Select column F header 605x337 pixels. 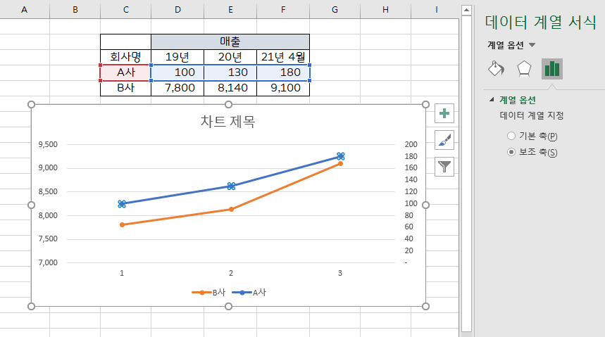(283, 10)
